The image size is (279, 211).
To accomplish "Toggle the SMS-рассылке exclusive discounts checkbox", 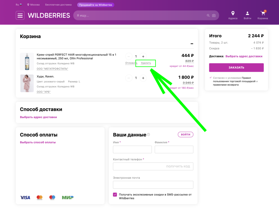I will click(x=115, y=194).
